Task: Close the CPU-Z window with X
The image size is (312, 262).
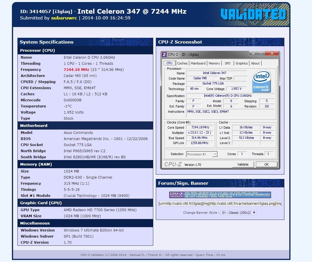Action: pyautogui.click(x=272, y=53)
